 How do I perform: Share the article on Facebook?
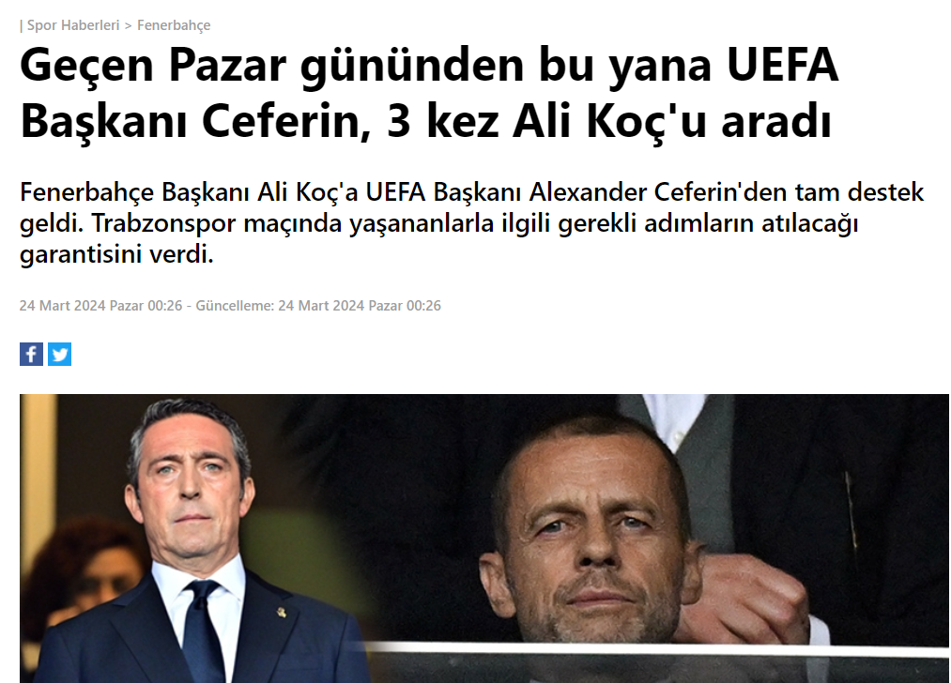click(32, 354)
